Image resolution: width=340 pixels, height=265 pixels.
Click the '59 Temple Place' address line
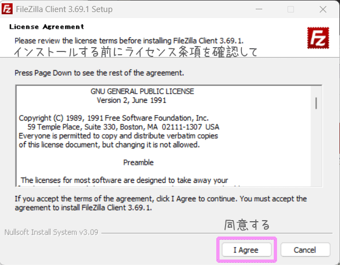[x=123, y=127]
